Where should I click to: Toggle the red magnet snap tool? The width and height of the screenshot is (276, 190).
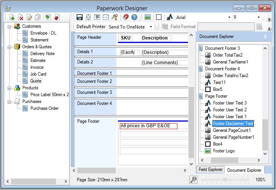[x=125, y=17]
